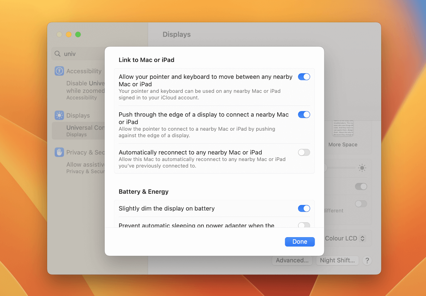Turn off Push through the edge of display
The image size is (426, 296).
click(304, 114)
